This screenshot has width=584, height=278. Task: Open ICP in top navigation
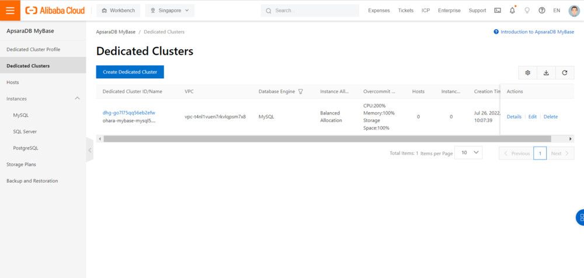click(426, 11)
